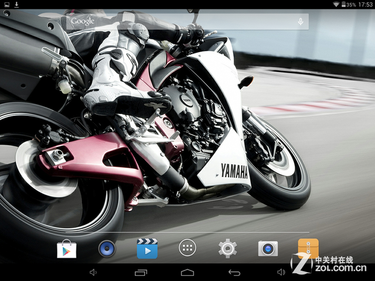
Task: Go to the home screen
Action: [x=187, y=272]
